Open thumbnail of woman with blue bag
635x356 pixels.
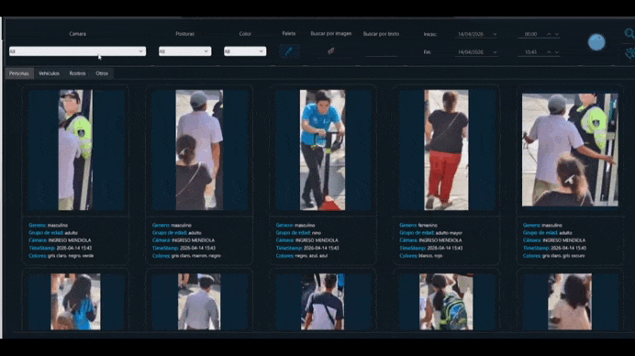pos(76,302)
